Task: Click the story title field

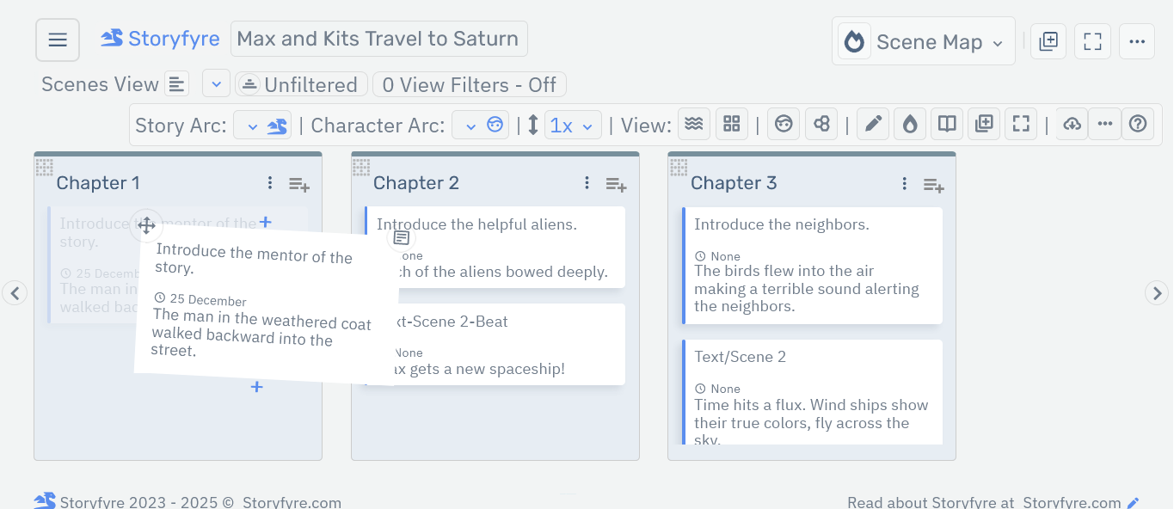Action: pyautogui.click(x=378, y=40)
